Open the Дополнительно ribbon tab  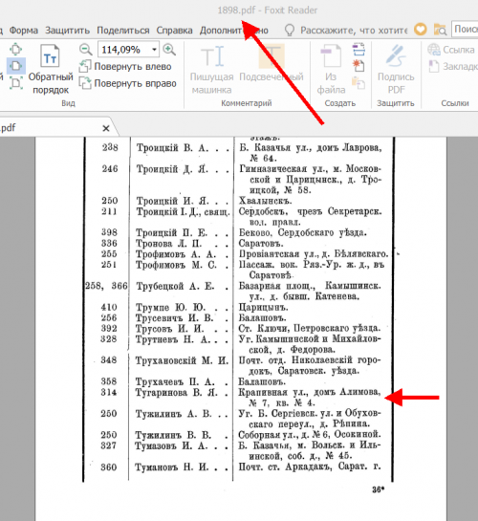(234, 31)
